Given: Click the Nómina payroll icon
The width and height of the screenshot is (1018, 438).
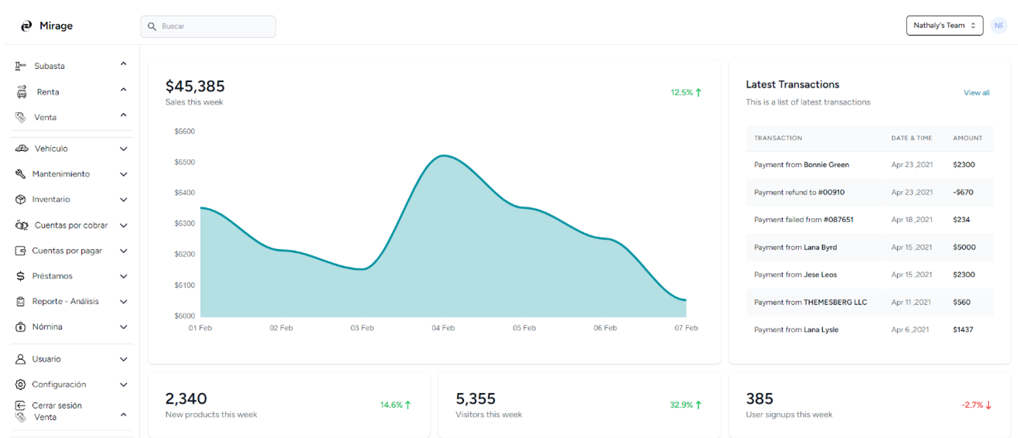Looking at the screenshot, I should [x=20, y=327].
